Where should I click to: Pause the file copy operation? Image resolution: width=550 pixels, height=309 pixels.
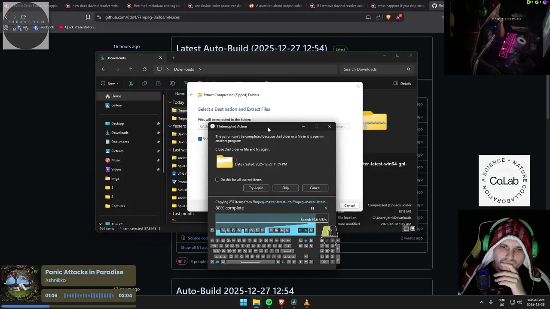pyautogui.click(x=312, y=208)
